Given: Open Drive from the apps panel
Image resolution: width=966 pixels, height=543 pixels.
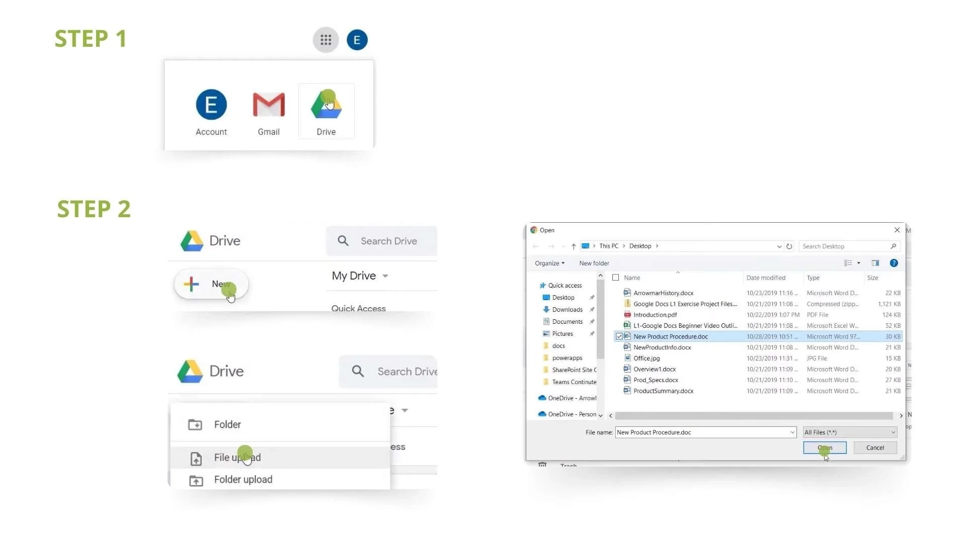Looking at the screenshot, I should (326, 111).
